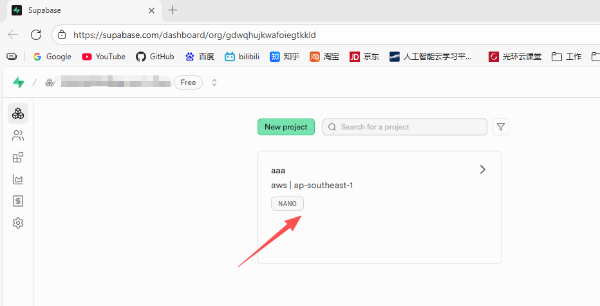Open a new browser tab
The image size is (600, 306).
(173, 10)
